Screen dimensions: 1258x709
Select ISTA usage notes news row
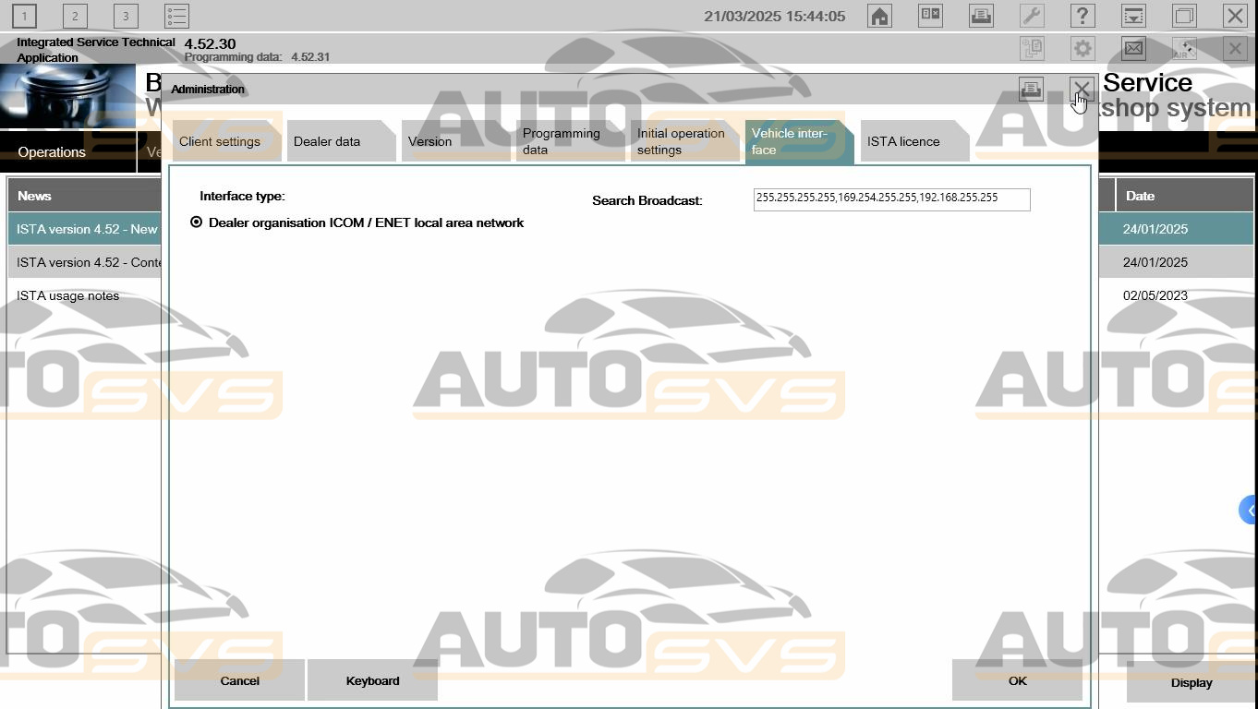85,295
